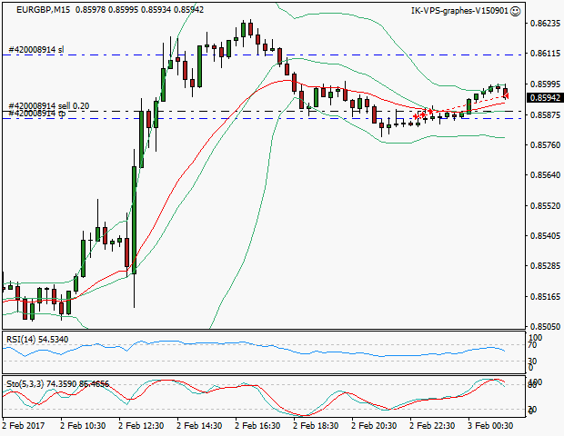This screenshot has width=564, height=436.
Task: Click the Expert Advisor smiley face icon
Action: (516, 11)
